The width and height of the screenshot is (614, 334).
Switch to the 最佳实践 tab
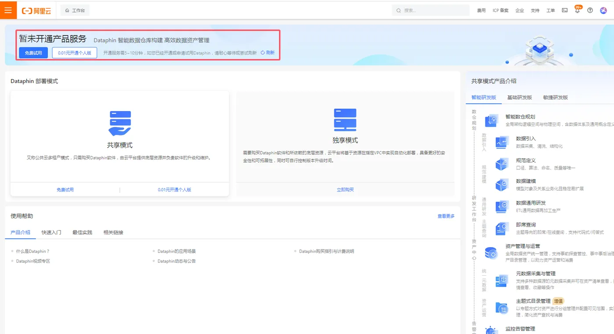(x=82, y=232)
